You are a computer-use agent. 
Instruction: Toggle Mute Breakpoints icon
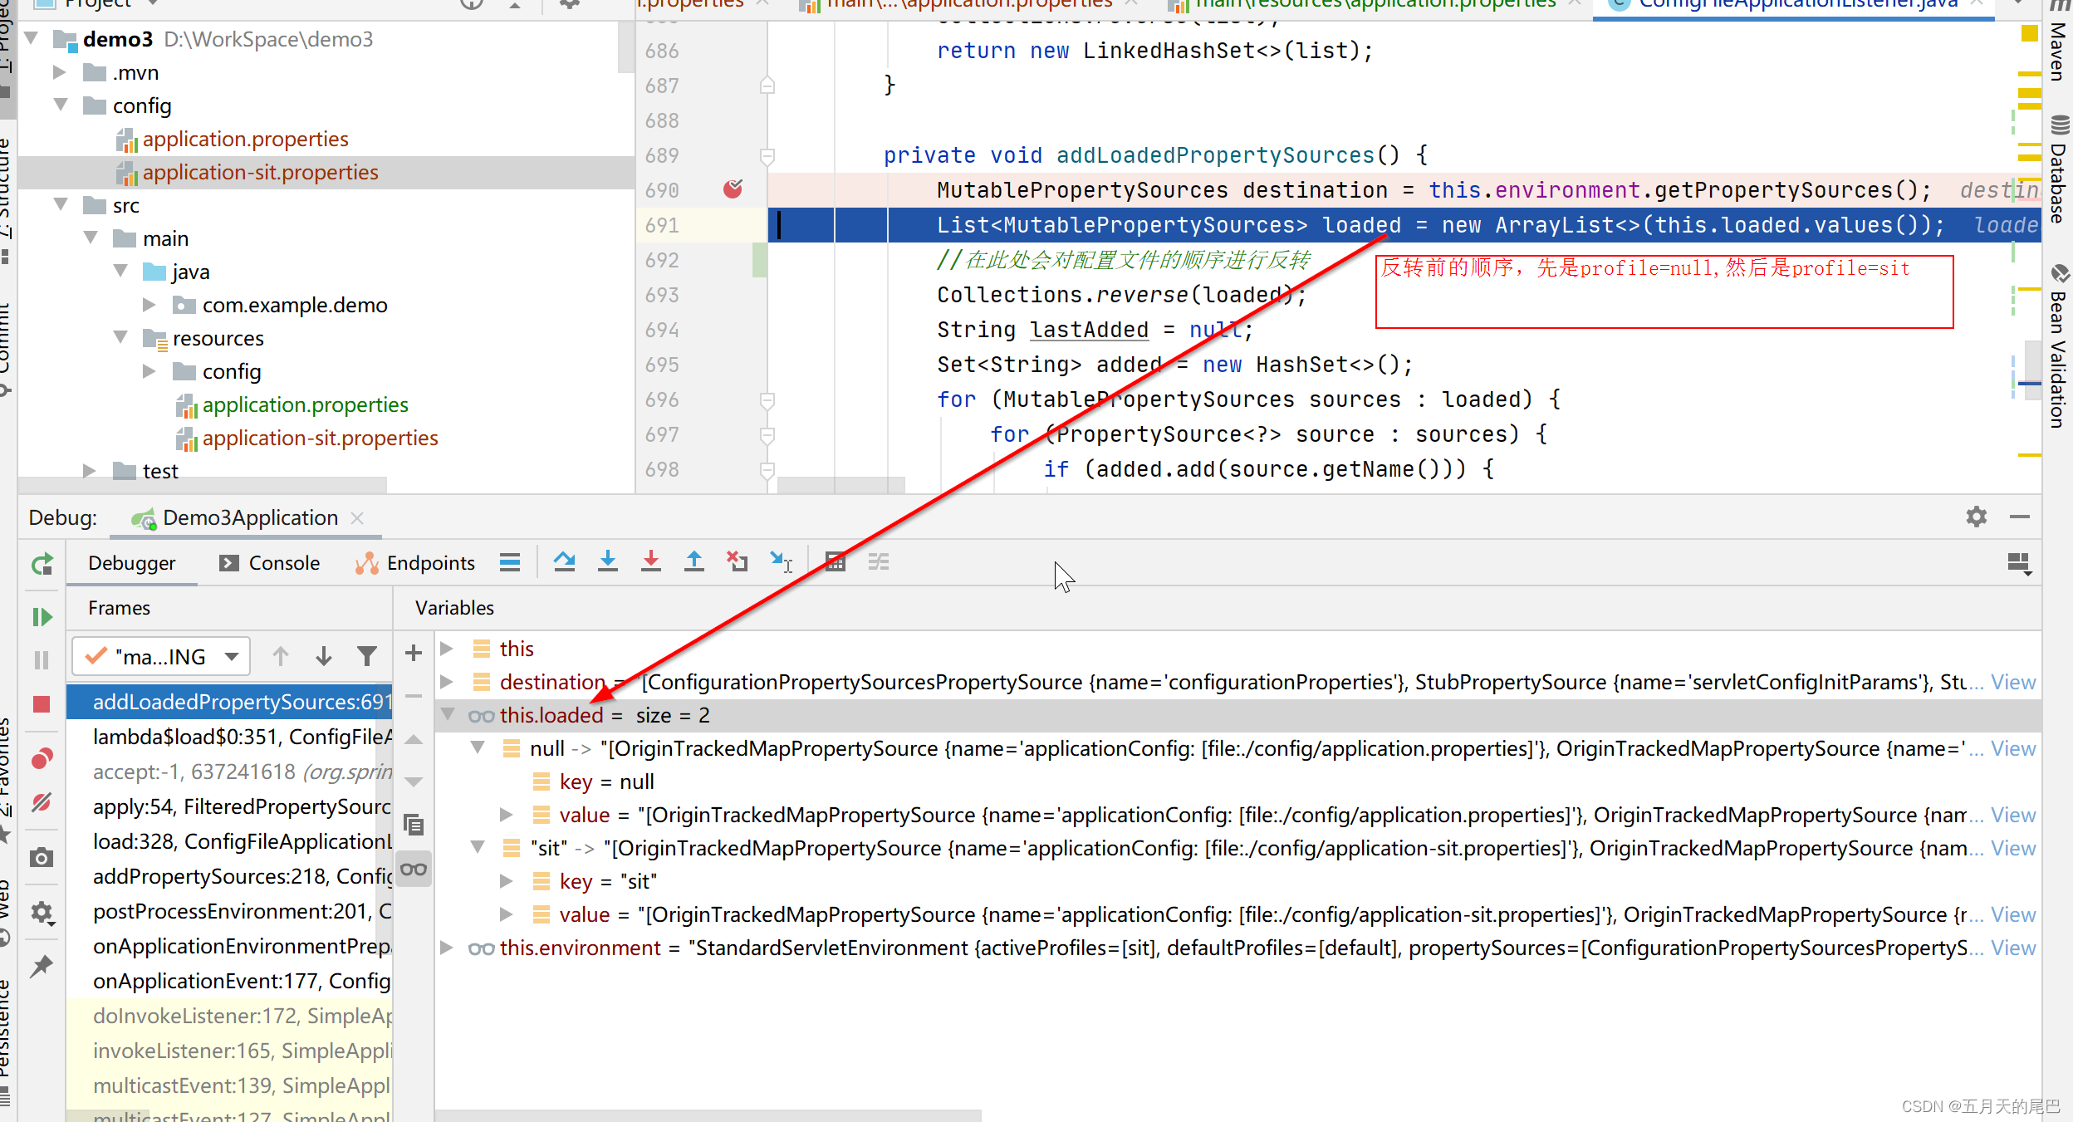[42, 802]
